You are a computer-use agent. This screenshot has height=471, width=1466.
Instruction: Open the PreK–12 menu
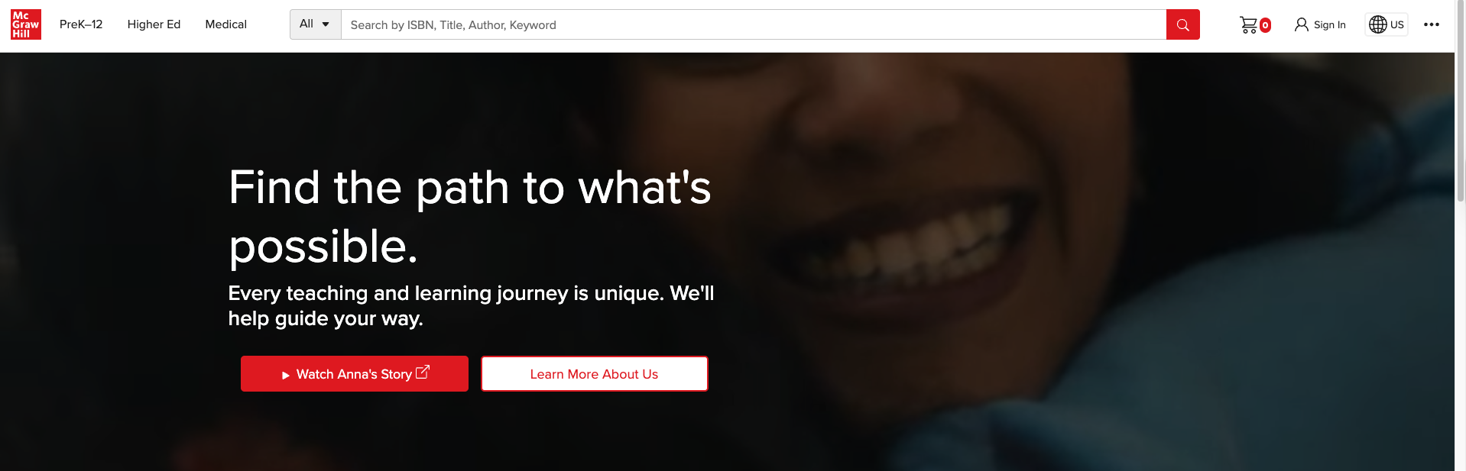pos(81,24)
